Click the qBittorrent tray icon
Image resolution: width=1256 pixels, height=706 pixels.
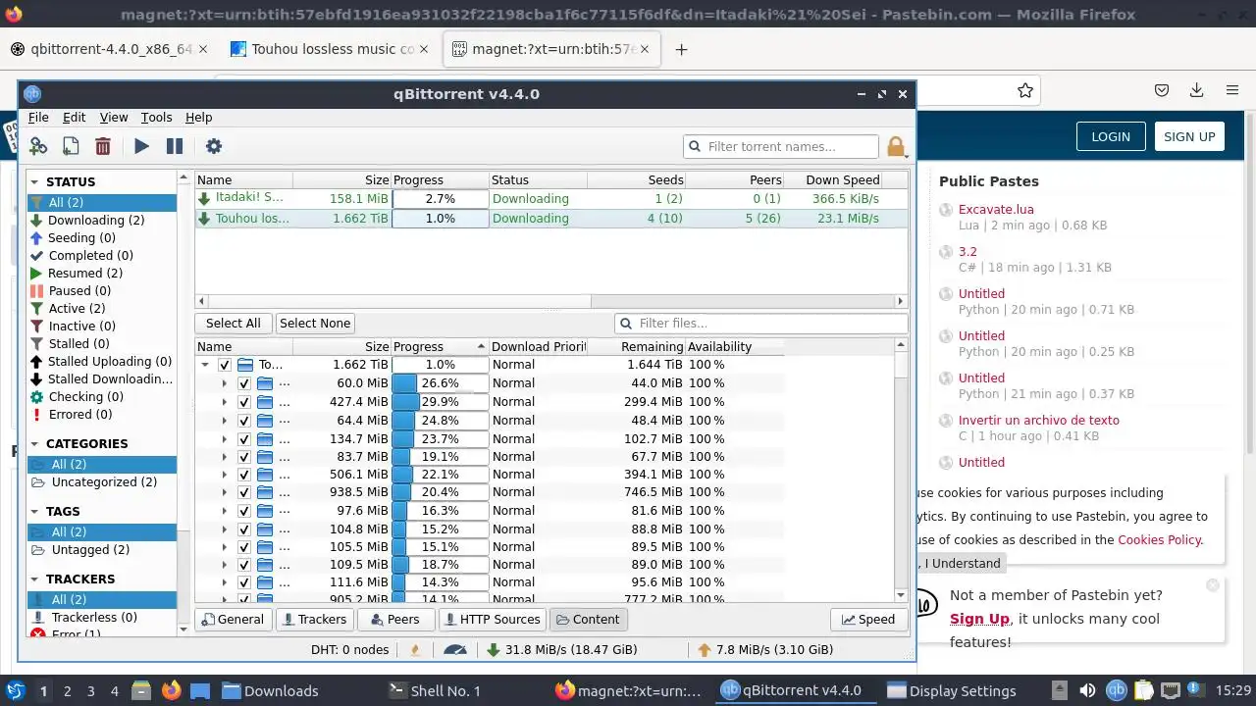pyautogui.click(x=1116, y=690)
